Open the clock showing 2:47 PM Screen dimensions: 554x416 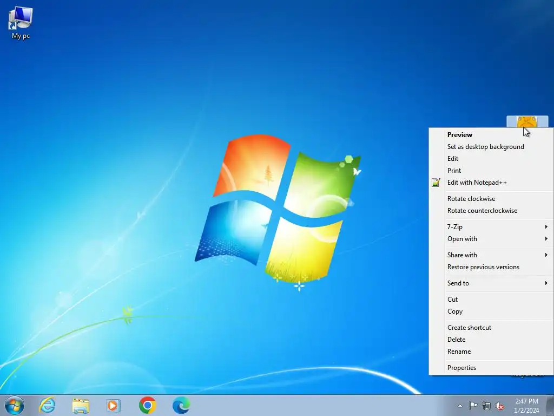pyautogui.click(x=526, y=406)
